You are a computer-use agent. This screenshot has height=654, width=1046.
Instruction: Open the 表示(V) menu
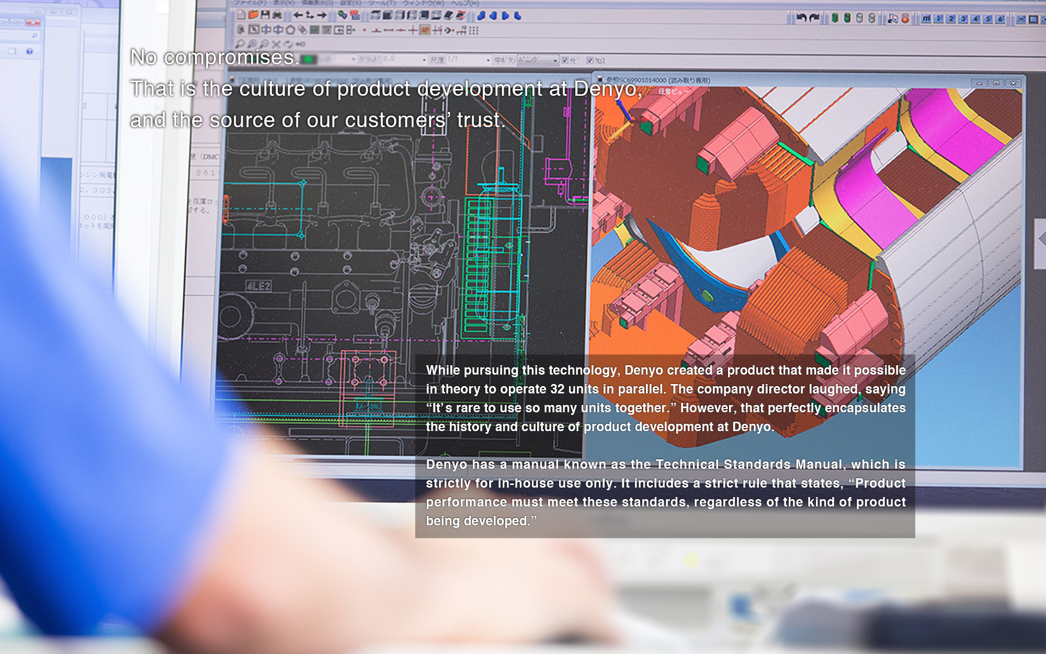(284, 3)
